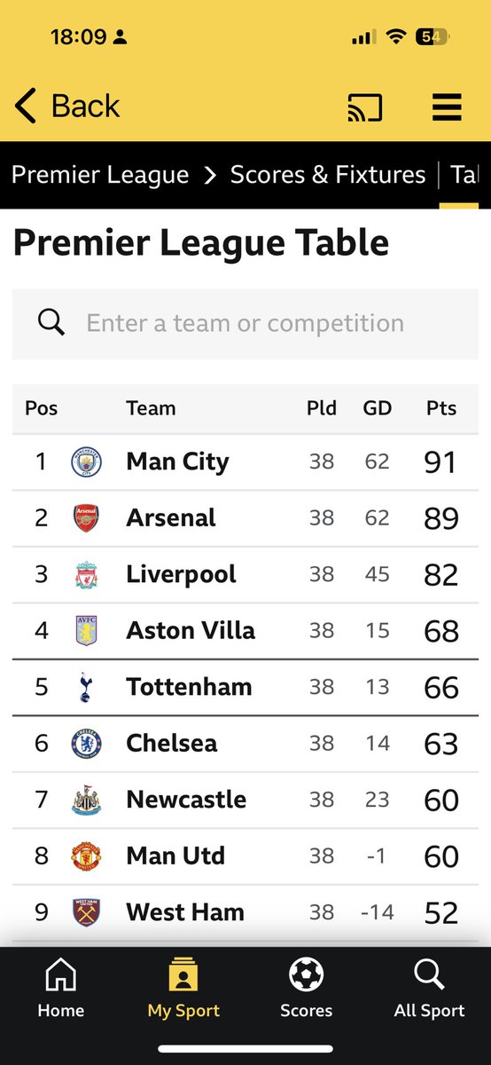Tap the Liverpool club crest

click(86, 574)
